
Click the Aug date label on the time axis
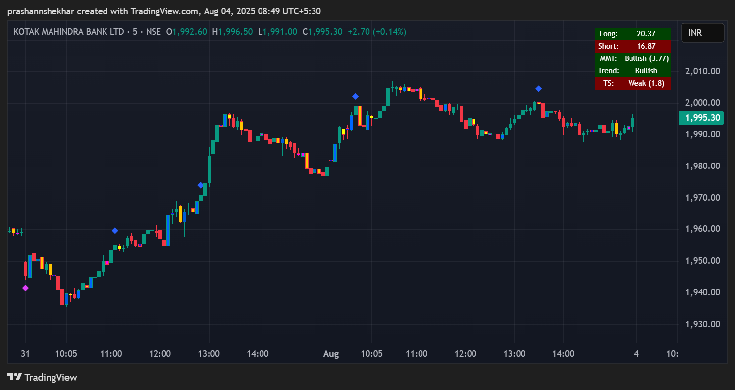tap(331, 354)
